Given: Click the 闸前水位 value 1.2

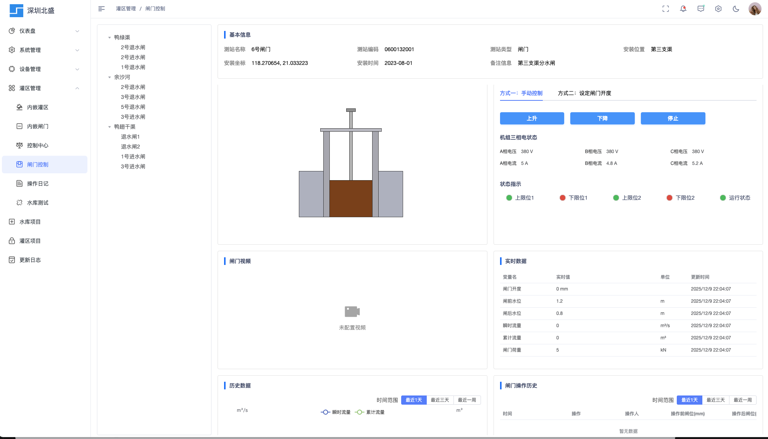Looking at the screenshot, I should coord(560,301).
